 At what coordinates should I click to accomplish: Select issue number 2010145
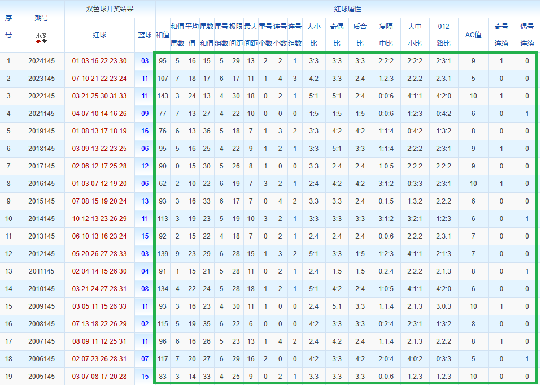41,289
